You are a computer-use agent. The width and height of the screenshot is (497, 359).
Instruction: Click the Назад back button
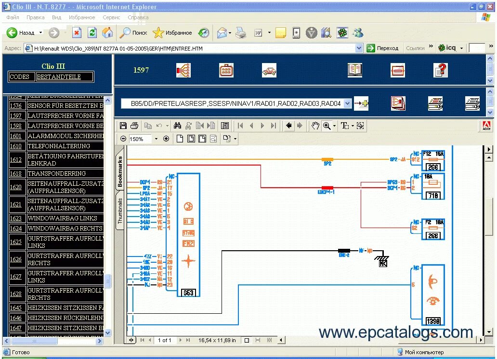21,33
